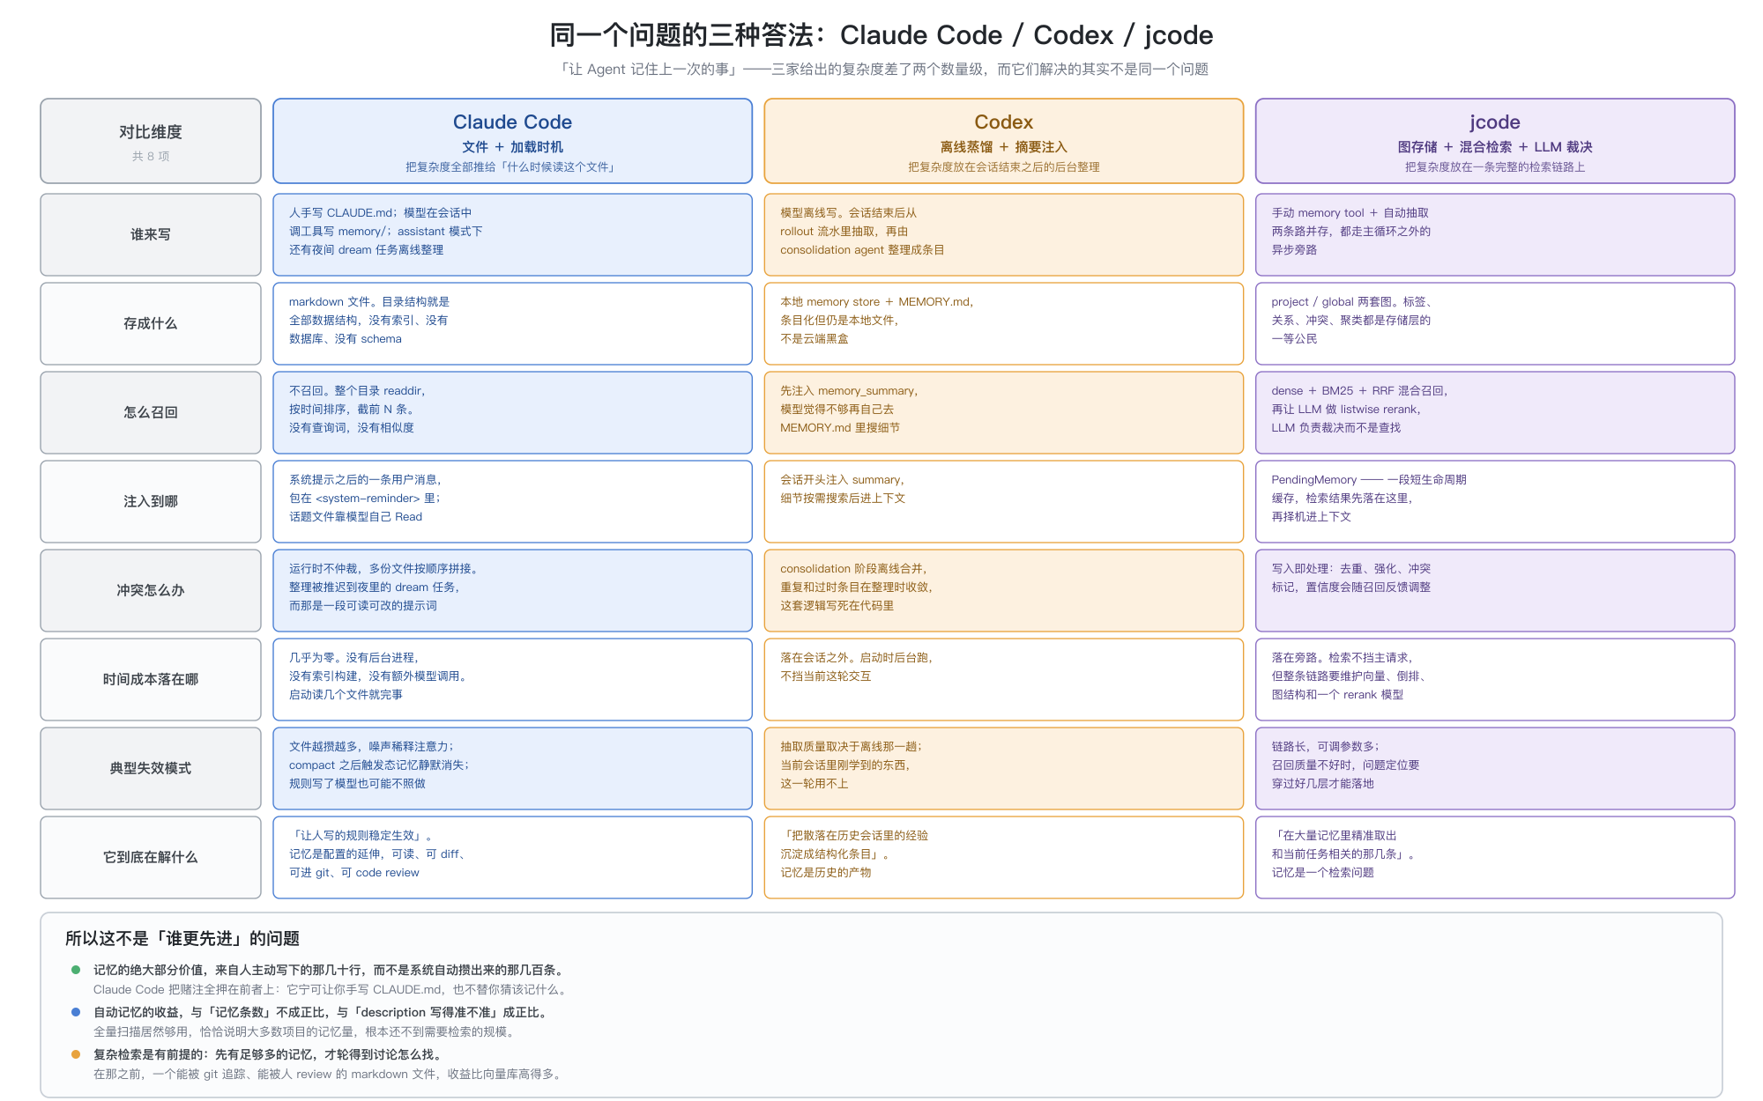Select the 怎么召回 row label
The height and width of the screenshot is (1101, 1763).
click(151, 412)
